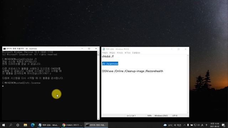Close the Notepad window
The height and width of the screenshot is (128, 228).
click(x=186, y=49)
